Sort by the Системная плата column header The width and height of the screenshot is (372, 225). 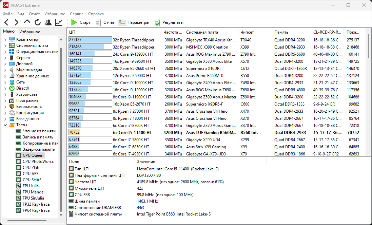(211, 32)
